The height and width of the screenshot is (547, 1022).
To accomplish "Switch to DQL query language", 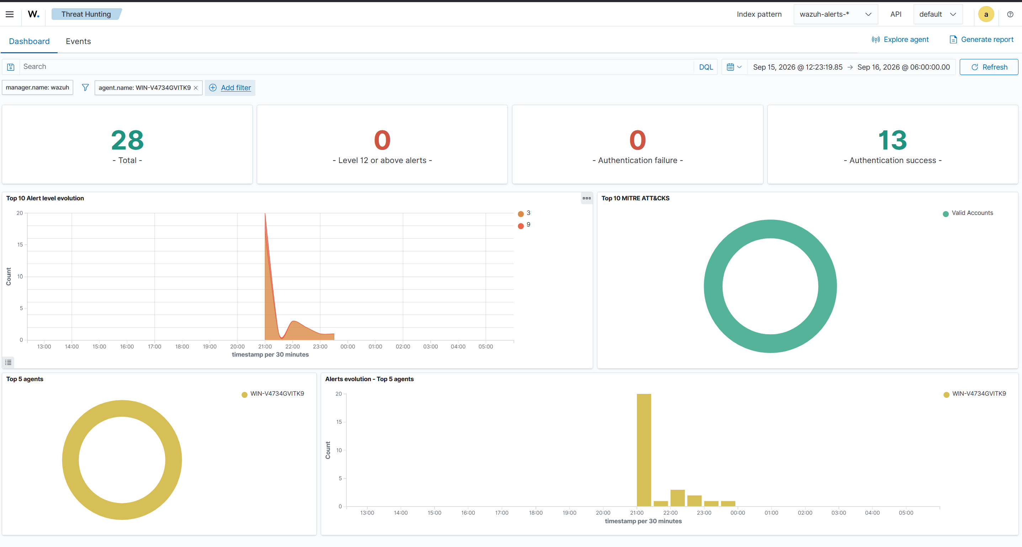I will pyautogui.click(x=706, y=67).
